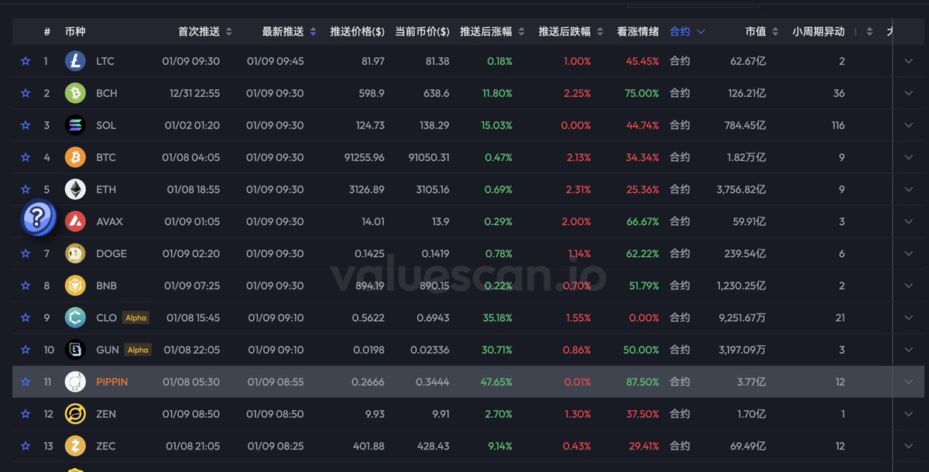929x472 pixels.
Task: Click the 当前市价($) column header
Action: point(422,32)
